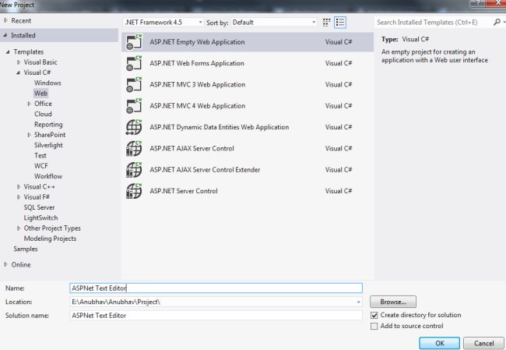The width and height of the screenshot is (506, 350).
Task: Collapse the Visual C# node arrow
Action: 19,72
